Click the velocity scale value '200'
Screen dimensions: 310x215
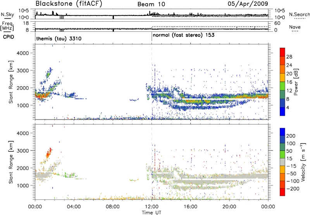[x=291, y=136]
